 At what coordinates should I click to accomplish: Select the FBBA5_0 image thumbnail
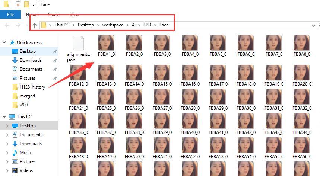[x=218, y=43]
